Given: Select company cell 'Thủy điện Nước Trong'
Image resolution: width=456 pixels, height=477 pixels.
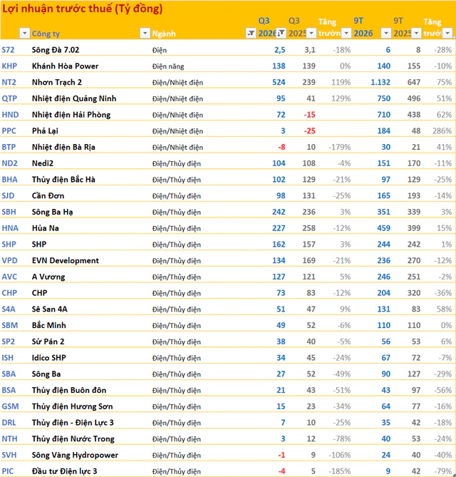Looking at the screenshot, I should (73, 438).
